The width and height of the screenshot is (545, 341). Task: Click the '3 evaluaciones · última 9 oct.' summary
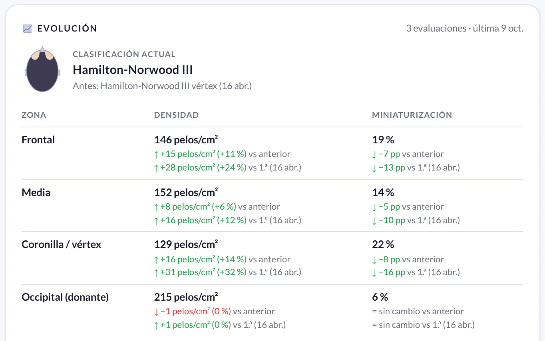coord(465,28)
